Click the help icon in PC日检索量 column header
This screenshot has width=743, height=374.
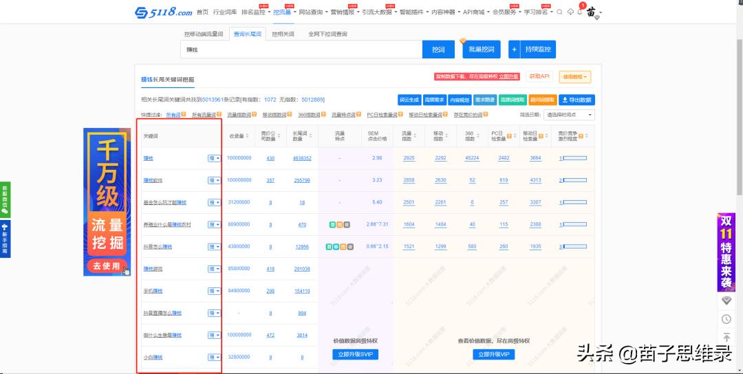(x=509, y=136)
